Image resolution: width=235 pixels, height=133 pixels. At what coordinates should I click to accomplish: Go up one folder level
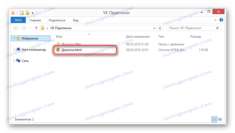[36, 28]
